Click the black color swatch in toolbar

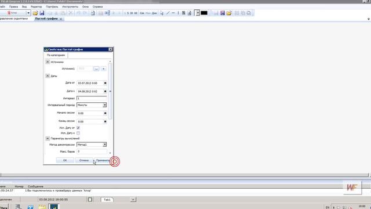tap(204, 13)
